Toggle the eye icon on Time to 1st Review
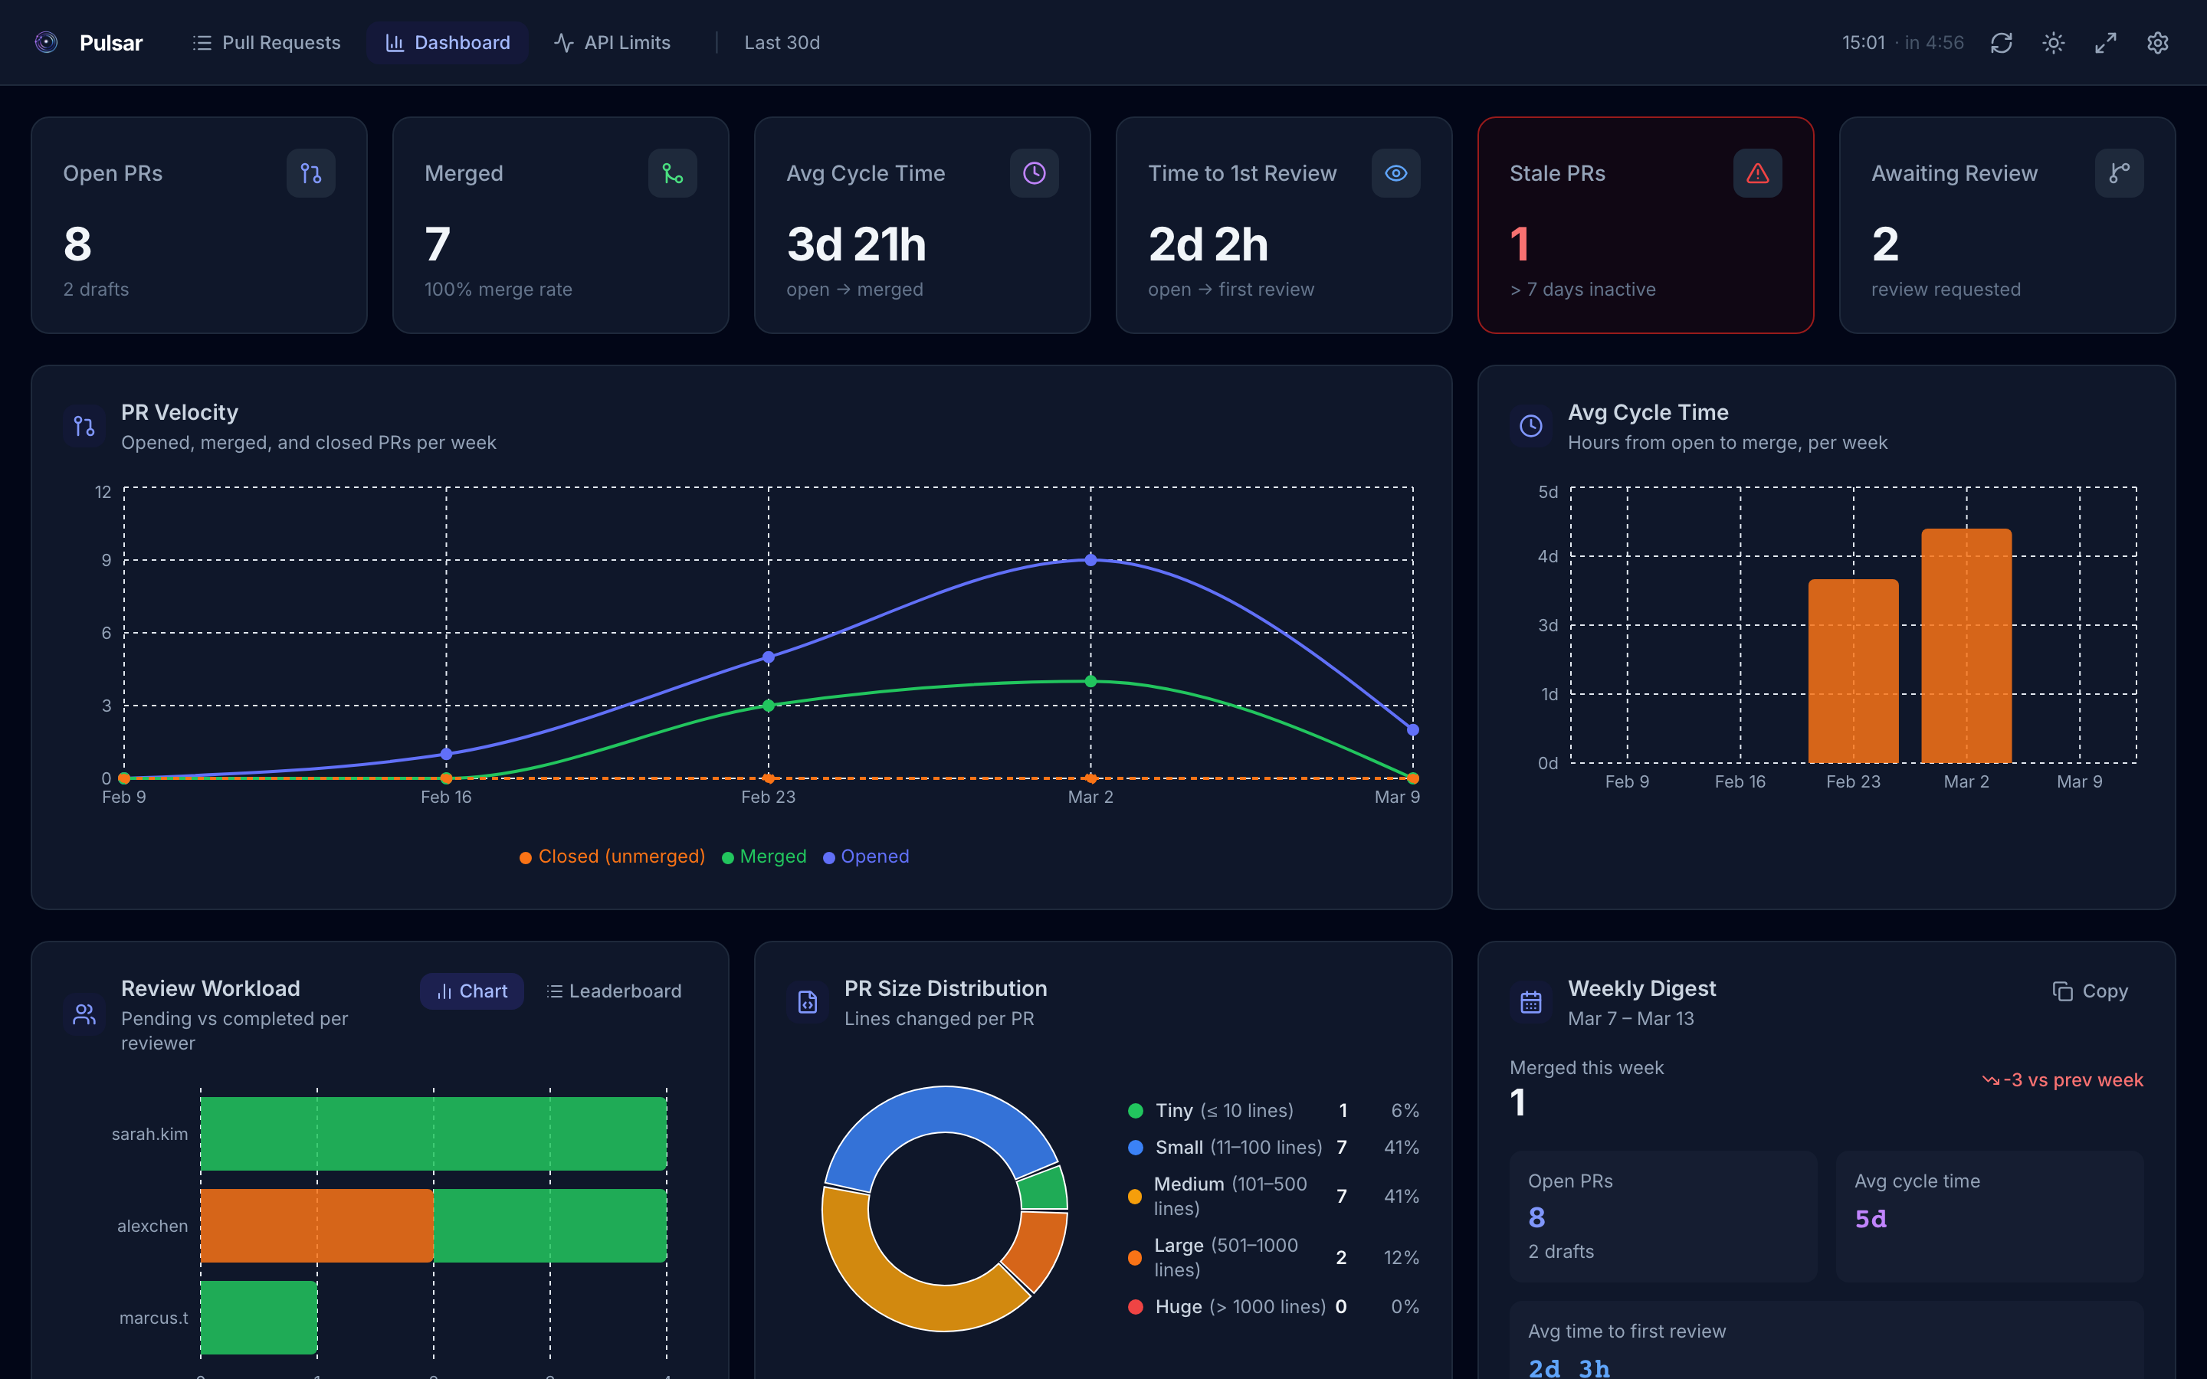The image size is (2207, 1379). point(1395,172)
